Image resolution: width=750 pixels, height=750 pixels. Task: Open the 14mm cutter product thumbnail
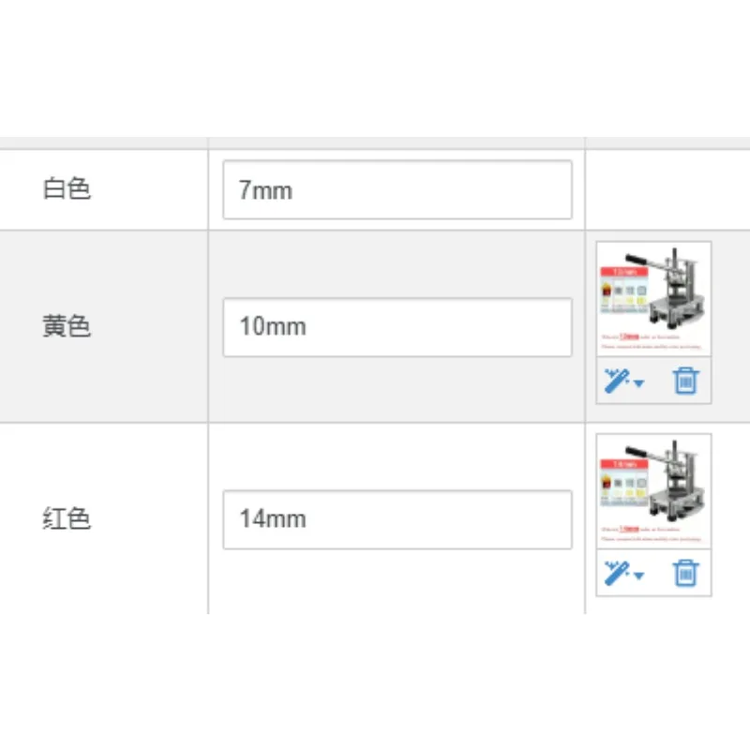(x=653, y=491)
